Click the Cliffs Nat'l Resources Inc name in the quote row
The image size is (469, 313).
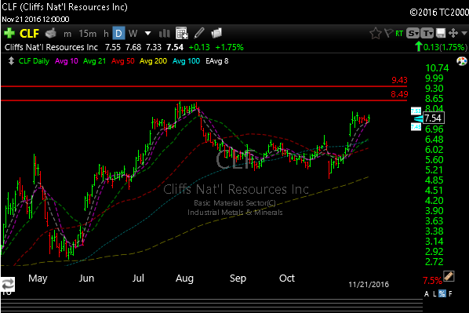(x=51, y=47)
